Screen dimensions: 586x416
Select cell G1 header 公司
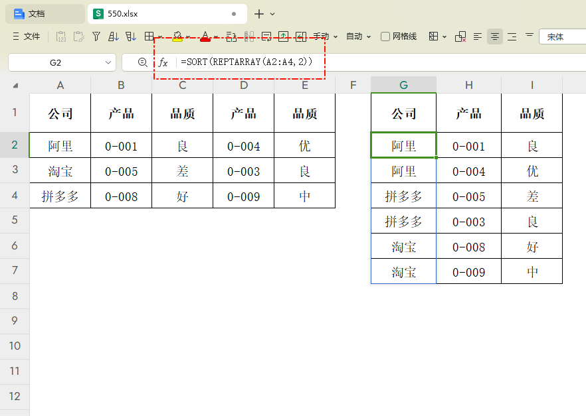[404, 113]
